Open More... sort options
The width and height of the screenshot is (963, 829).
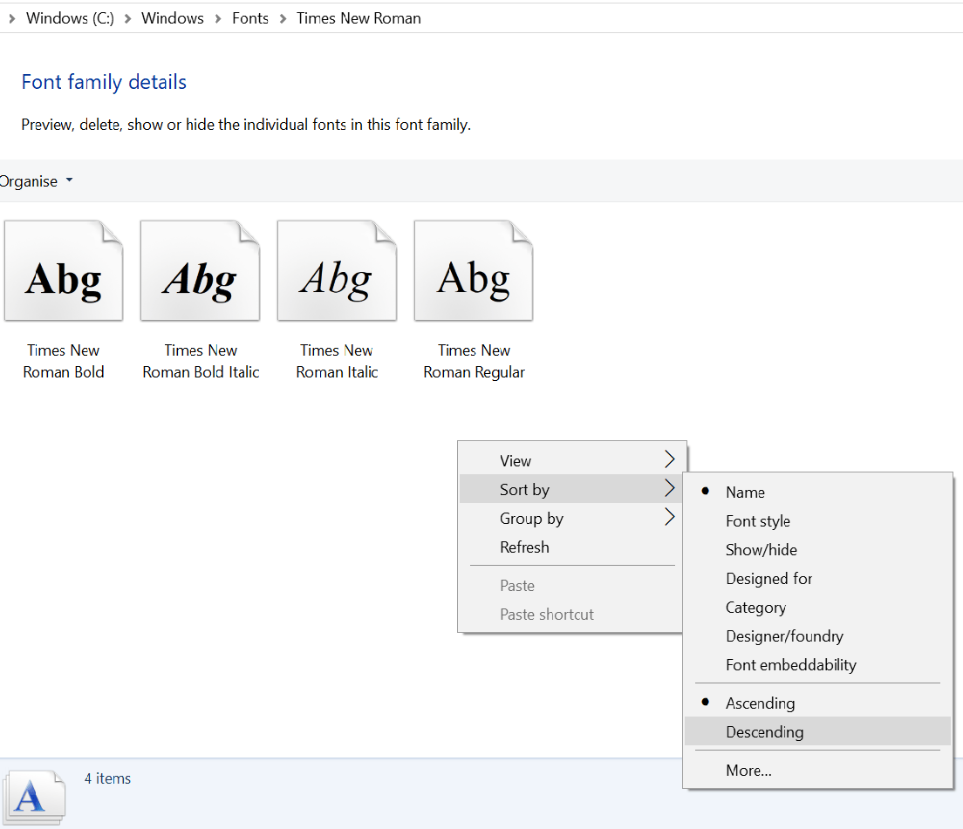pyautogui.click(x=748, y=771)
